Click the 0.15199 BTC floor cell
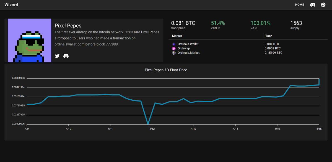Screen dimensions: 332x162 tap(273, 52)
